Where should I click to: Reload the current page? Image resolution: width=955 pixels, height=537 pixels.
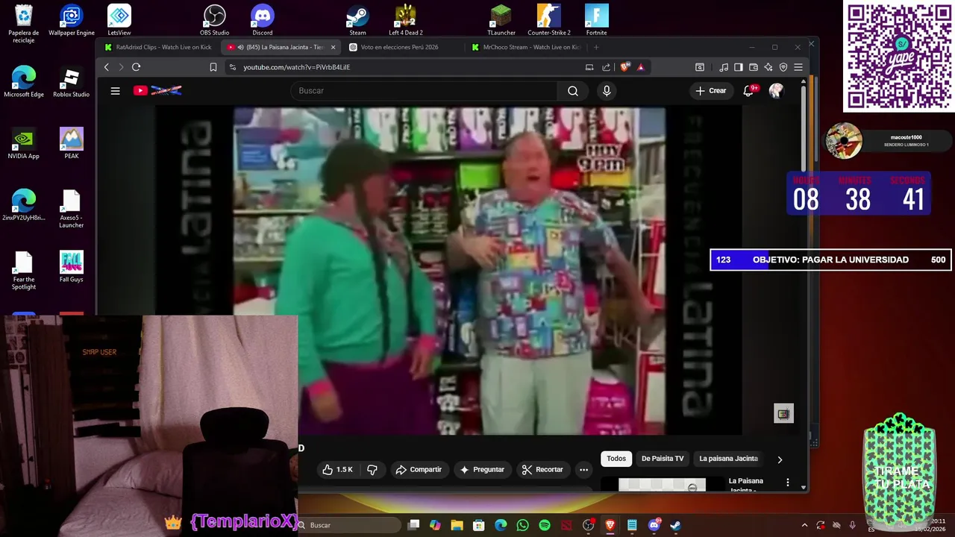point(136,67)
